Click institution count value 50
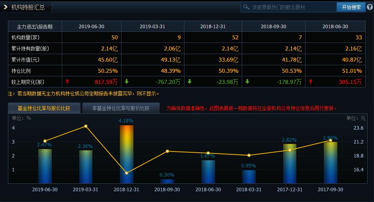The width and height of the screenshot is (374, 202). (114, 37)
